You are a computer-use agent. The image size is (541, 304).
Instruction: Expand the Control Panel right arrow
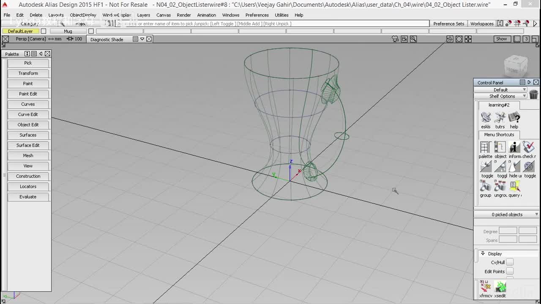pos(529,82)
